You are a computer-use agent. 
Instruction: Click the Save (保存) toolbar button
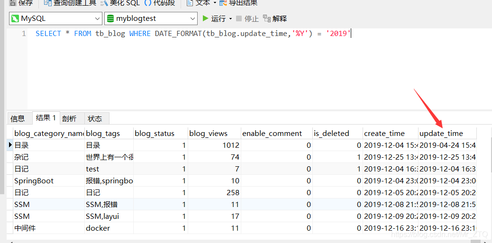click(21, 3)
